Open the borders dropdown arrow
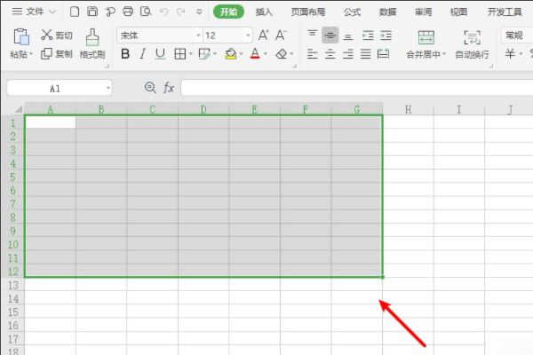Image resolution: width=533 pixels, height=355 pixels. (190, 53)
